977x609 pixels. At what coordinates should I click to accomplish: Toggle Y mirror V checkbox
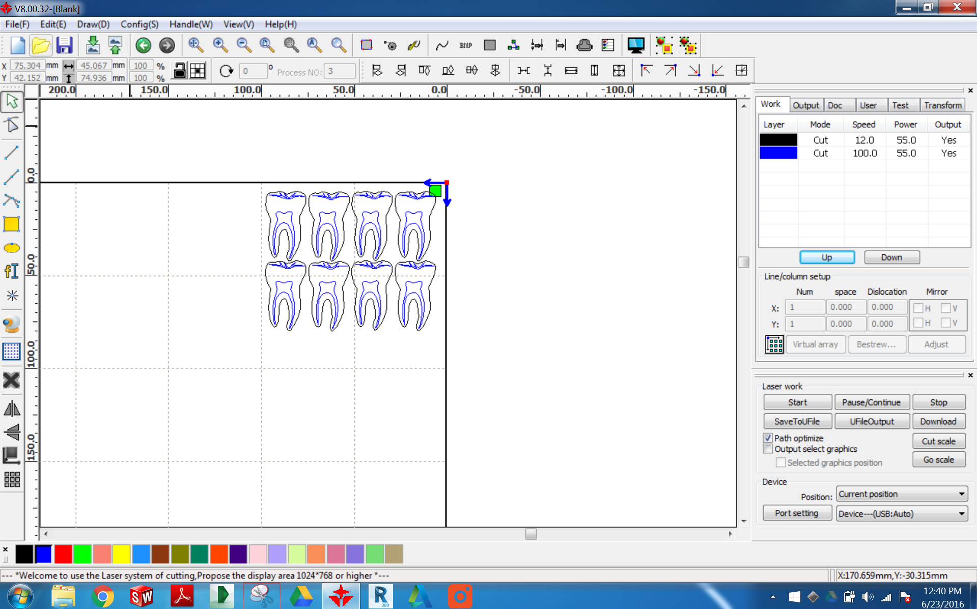coord(945,323)
